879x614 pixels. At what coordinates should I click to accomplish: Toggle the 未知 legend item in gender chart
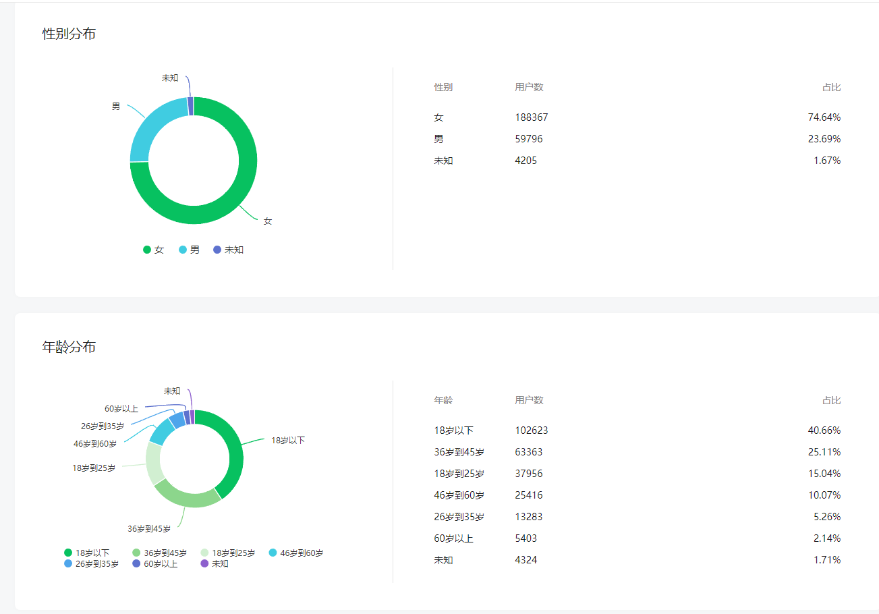[229, 250]
